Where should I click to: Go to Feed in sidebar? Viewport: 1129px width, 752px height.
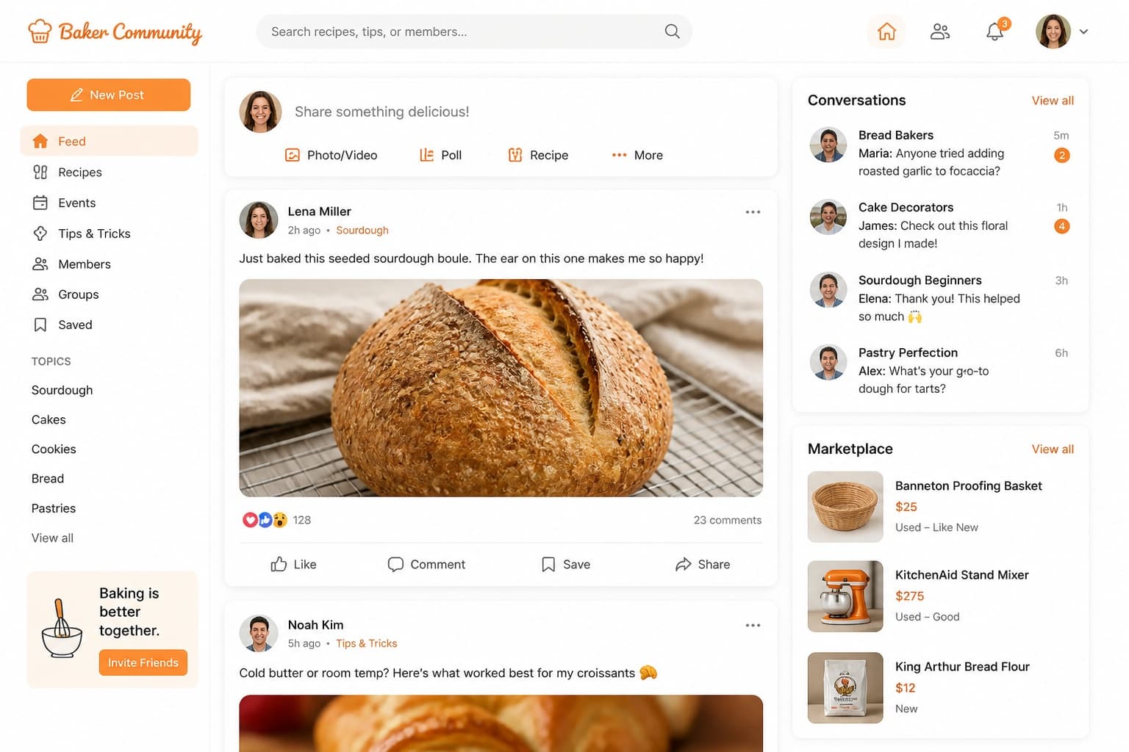pos(109,141)
